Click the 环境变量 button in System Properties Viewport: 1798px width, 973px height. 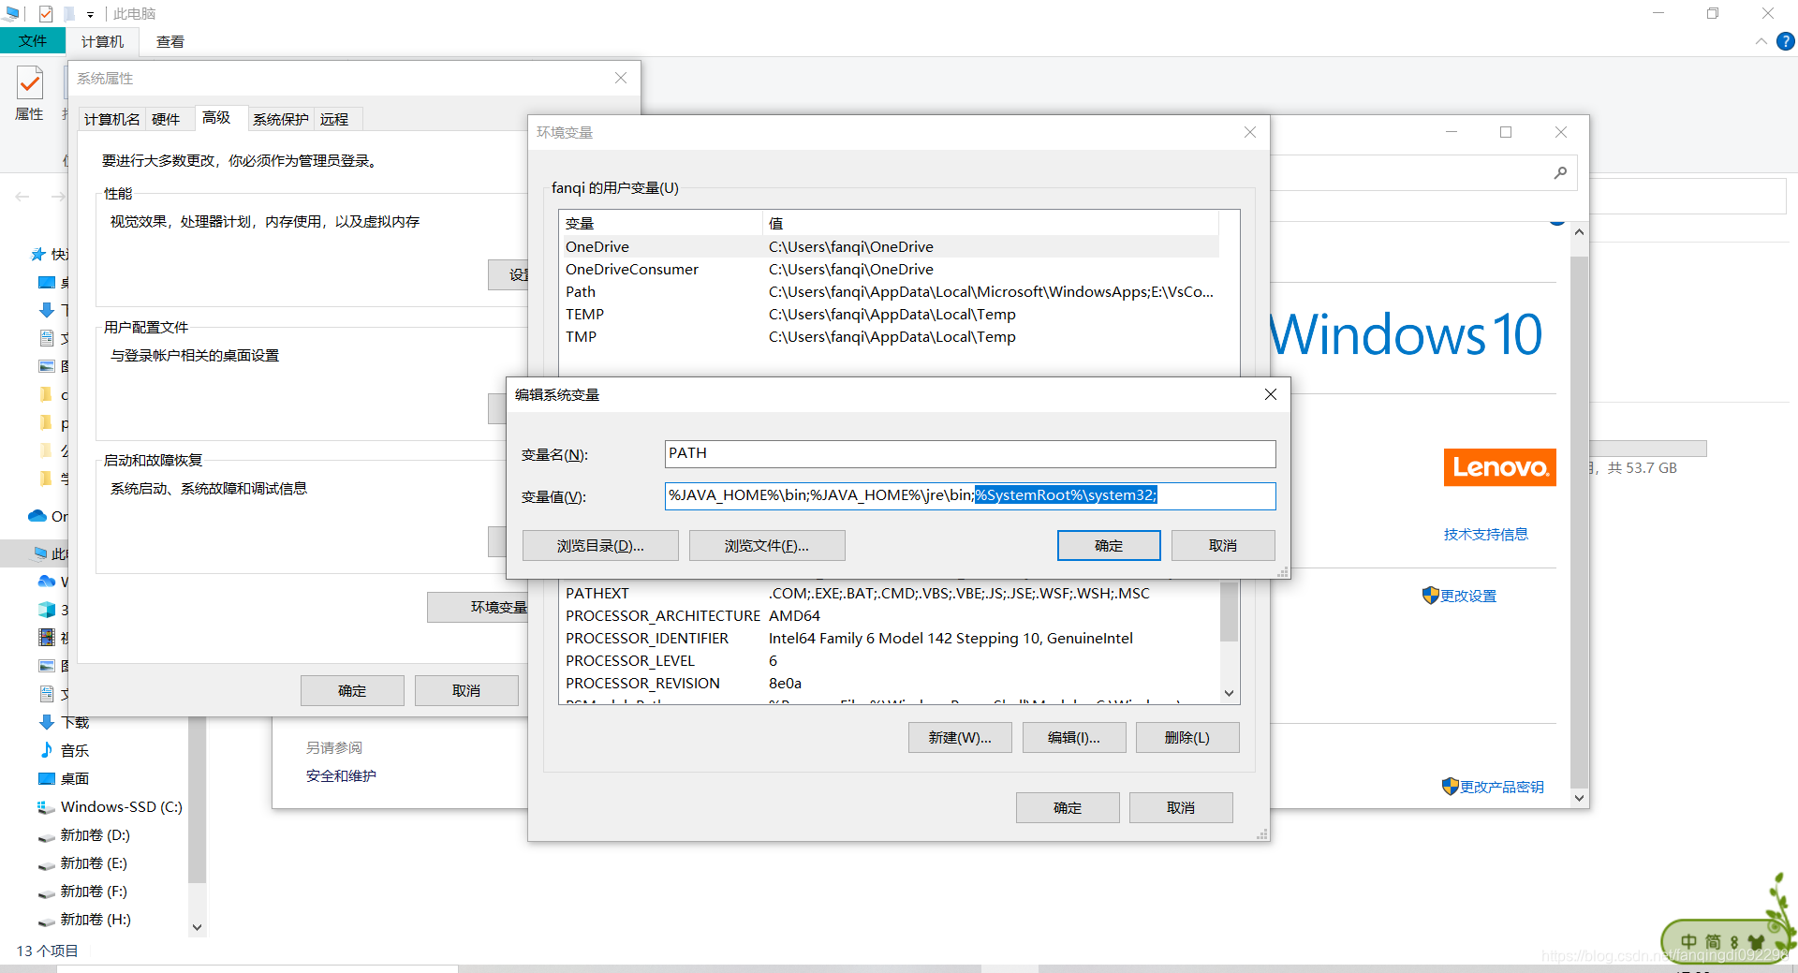pyautogui.click(x=478, y=607)
